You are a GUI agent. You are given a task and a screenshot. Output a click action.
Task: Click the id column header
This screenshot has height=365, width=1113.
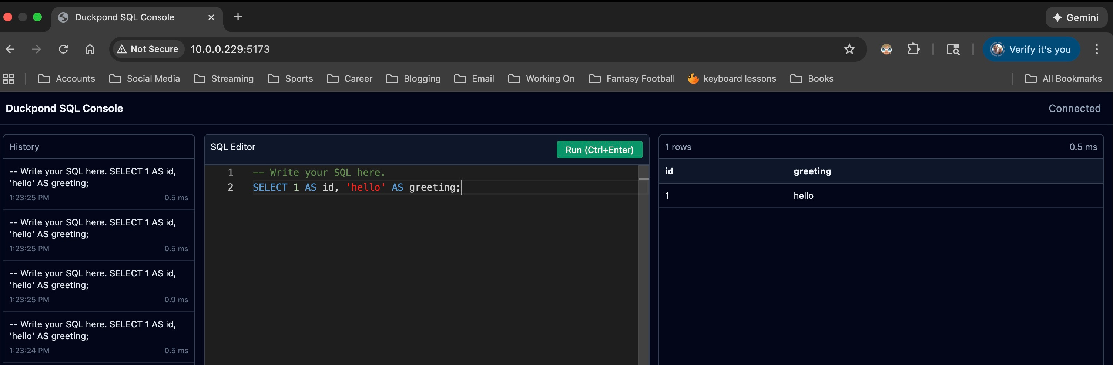669,171
